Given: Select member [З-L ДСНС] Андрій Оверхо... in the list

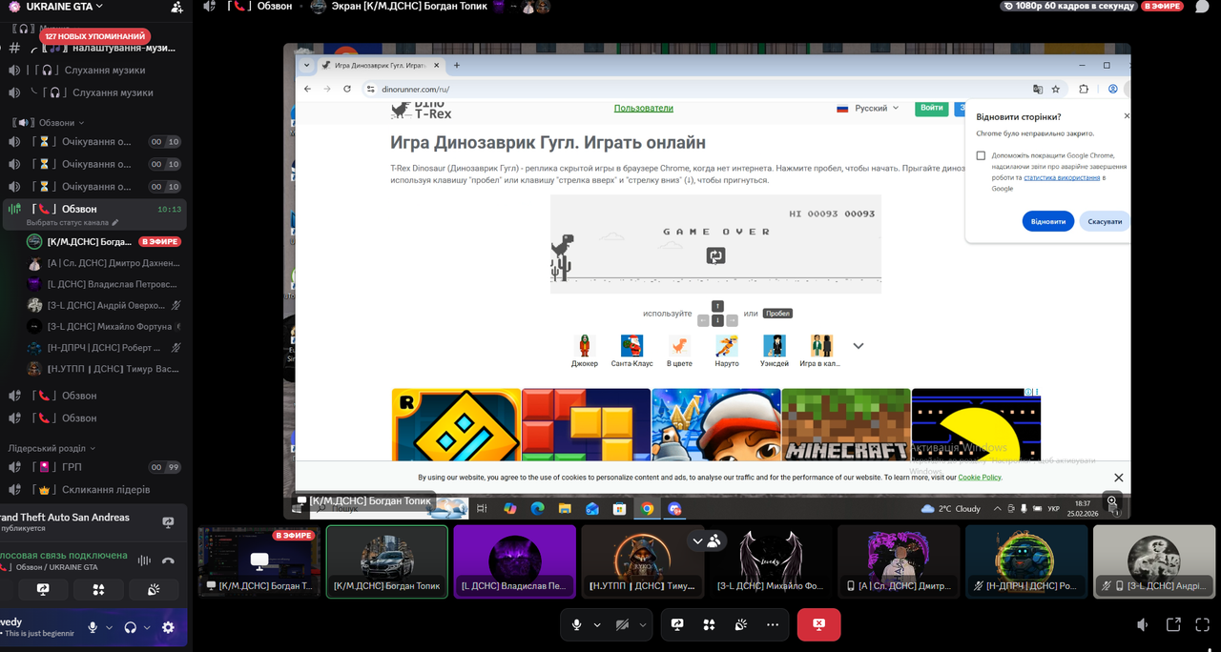Looking at the screenshot, I should 103,305.
